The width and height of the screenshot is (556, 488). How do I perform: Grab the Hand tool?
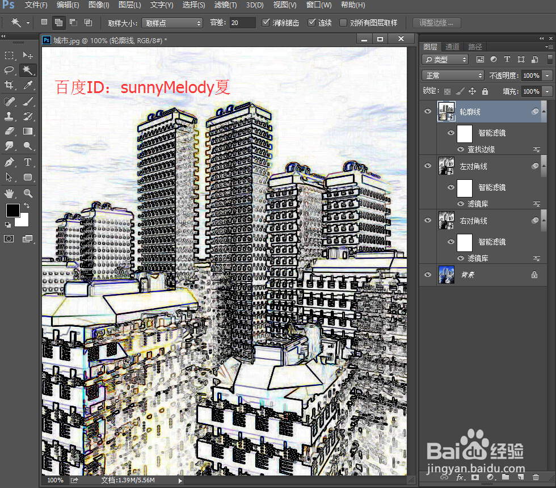[9, 193]
